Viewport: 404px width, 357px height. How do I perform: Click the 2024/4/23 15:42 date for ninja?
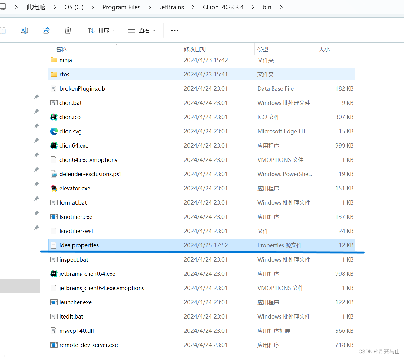[206, 60]
